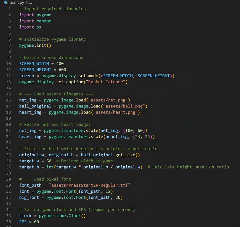Click font size 12 on line 31

pos(108,191)
